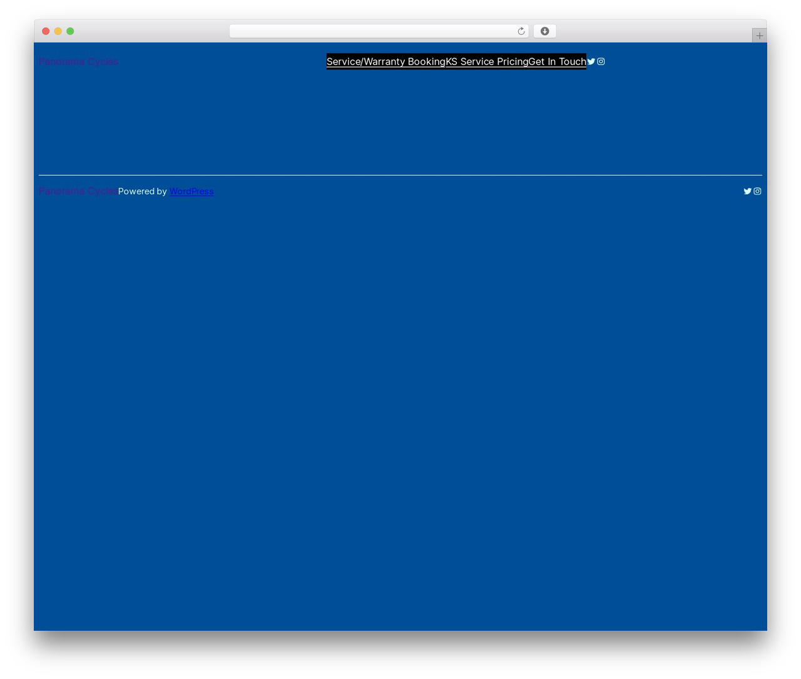
Task: Click the Panorama Cycles header site title
Action: 78,61
